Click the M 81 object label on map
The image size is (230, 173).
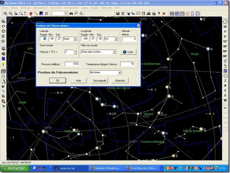[x=60, y=93]
